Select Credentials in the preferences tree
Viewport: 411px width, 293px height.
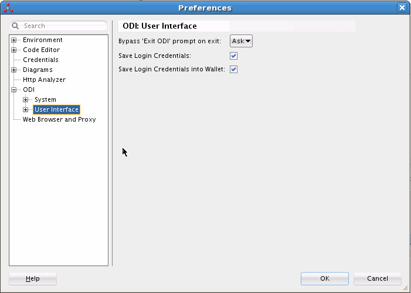click(40, 60)
